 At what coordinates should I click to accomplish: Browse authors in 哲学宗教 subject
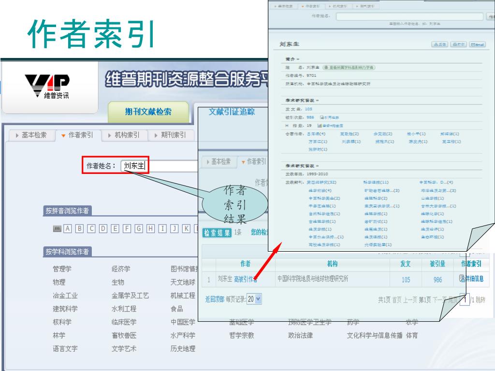coord(242,335)
